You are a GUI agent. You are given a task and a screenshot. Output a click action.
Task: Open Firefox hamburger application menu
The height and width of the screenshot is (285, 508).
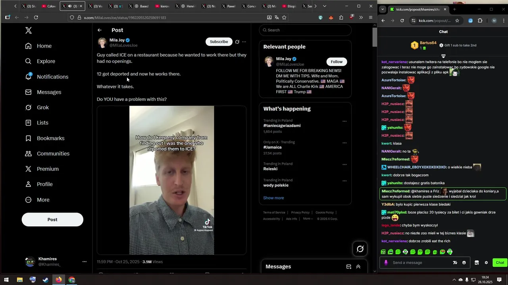[371, 17]
